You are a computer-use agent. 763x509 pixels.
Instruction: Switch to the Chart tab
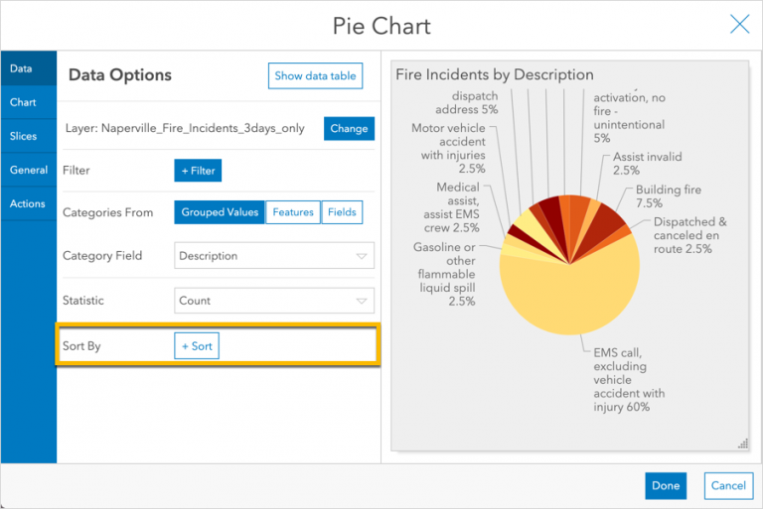[23, 102]
